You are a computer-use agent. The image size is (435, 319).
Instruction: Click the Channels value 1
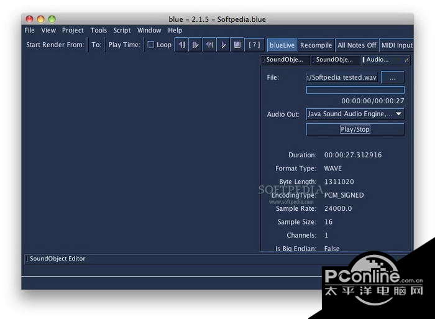tap(326, 235)
